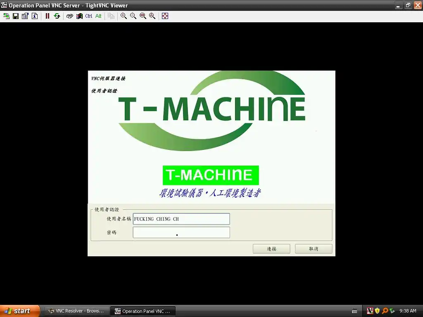Viewport: 423px width, 317px height.
Task: Click the yellow security shield tray icon
Action: pyautogui.click(x=378, y=311)
